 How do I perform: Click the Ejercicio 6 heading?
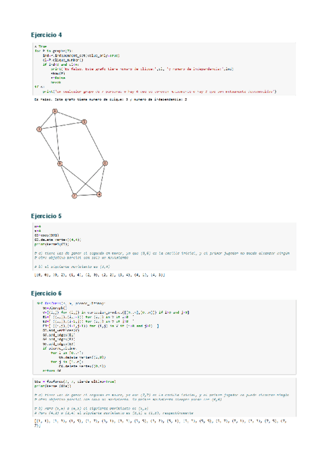(48, 293)
